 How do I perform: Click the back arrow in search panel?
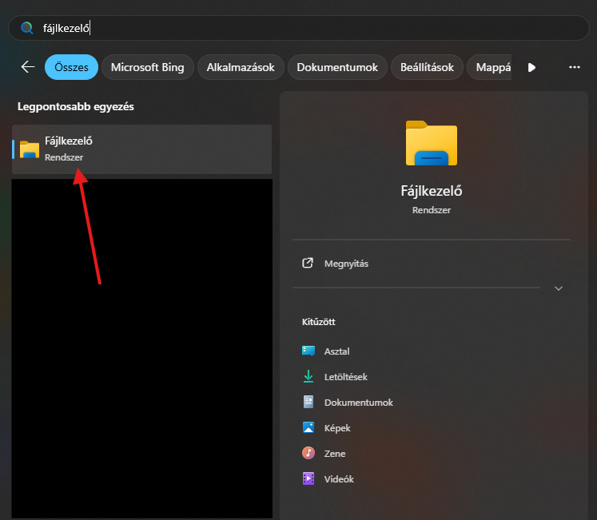[x=28, y=67]
